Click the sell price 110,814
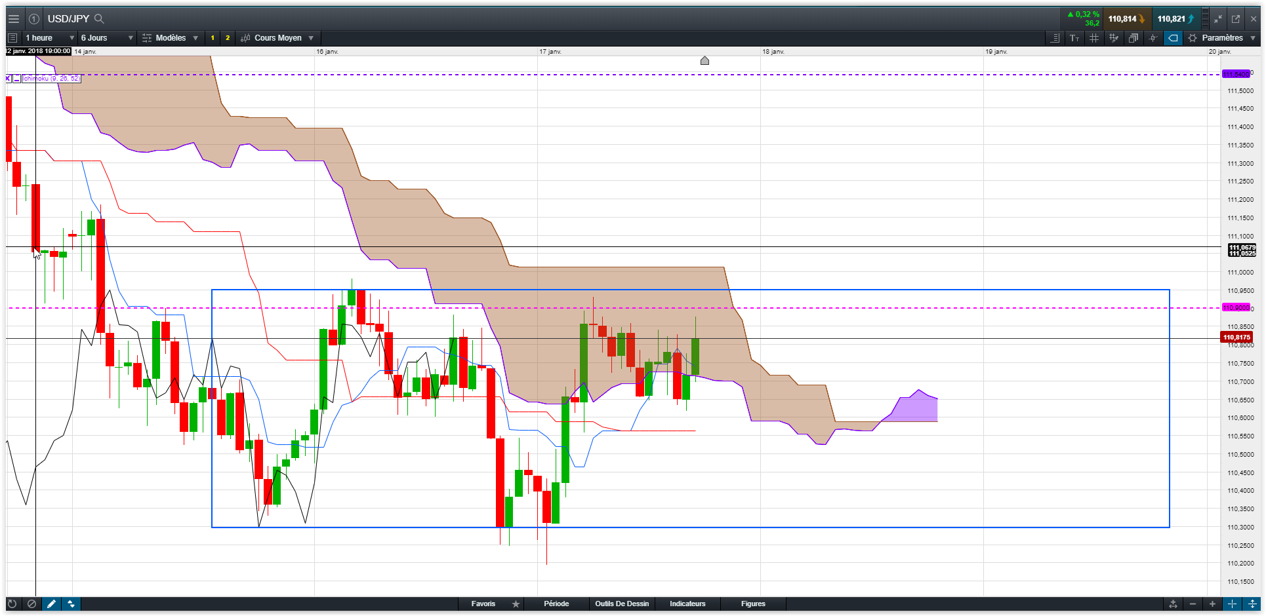Viewport: 1266px width, 616px height. pos(1126,19)
